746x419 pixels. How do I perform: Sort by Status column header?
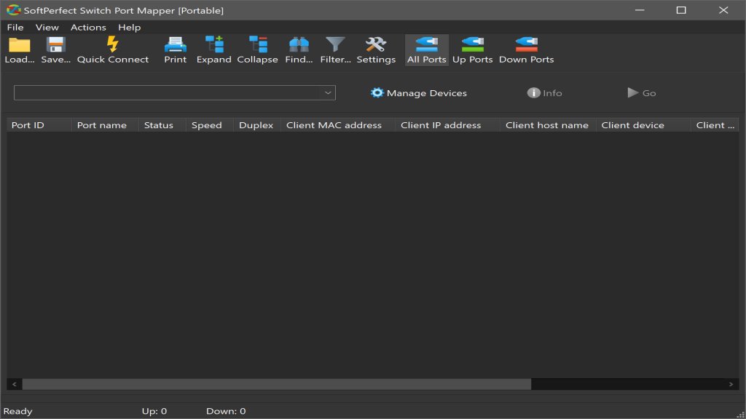(162, 125)
